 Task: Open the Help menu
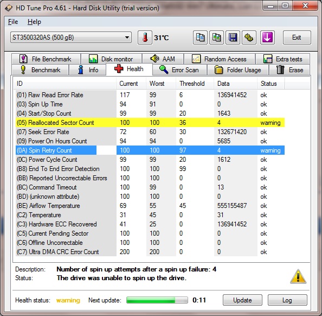(x=34, y=22)
